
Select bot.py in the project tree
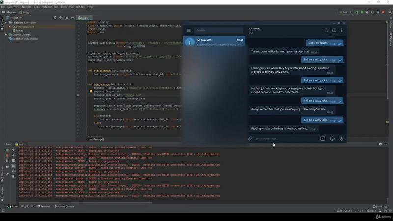(x=18, y=30)
